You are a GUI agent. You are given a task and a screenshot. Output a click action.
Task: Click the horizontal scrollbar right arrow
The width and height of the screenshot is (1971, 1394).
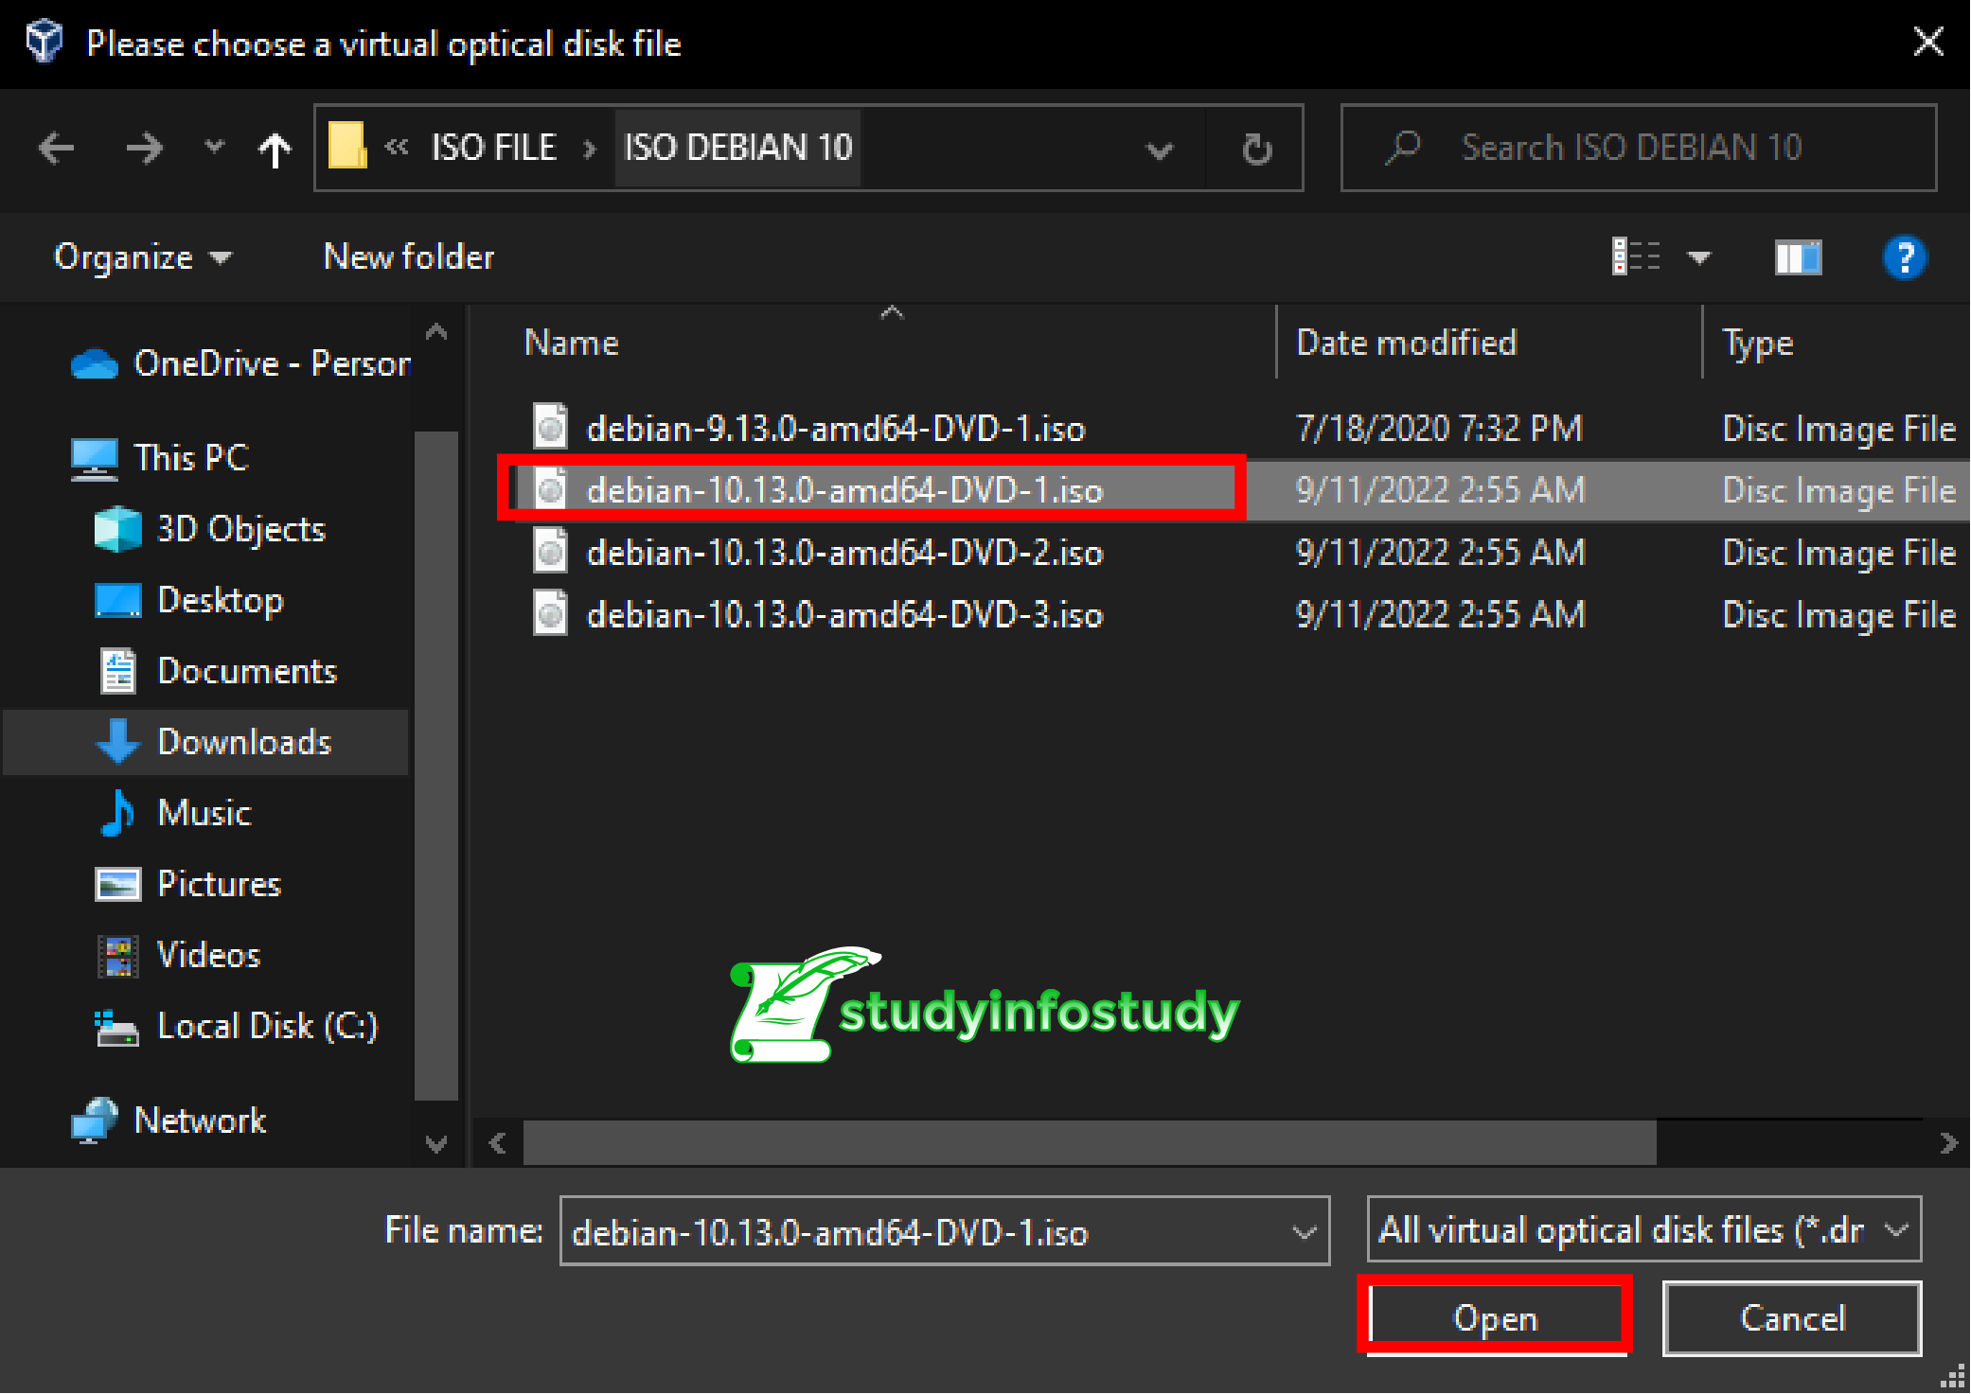coord(1948,1143)
